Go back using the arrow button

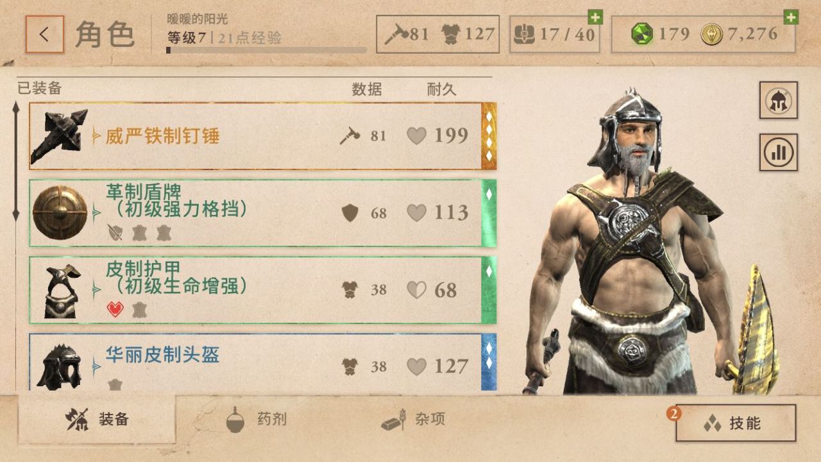pyautogui.click(x=45, y=34)
